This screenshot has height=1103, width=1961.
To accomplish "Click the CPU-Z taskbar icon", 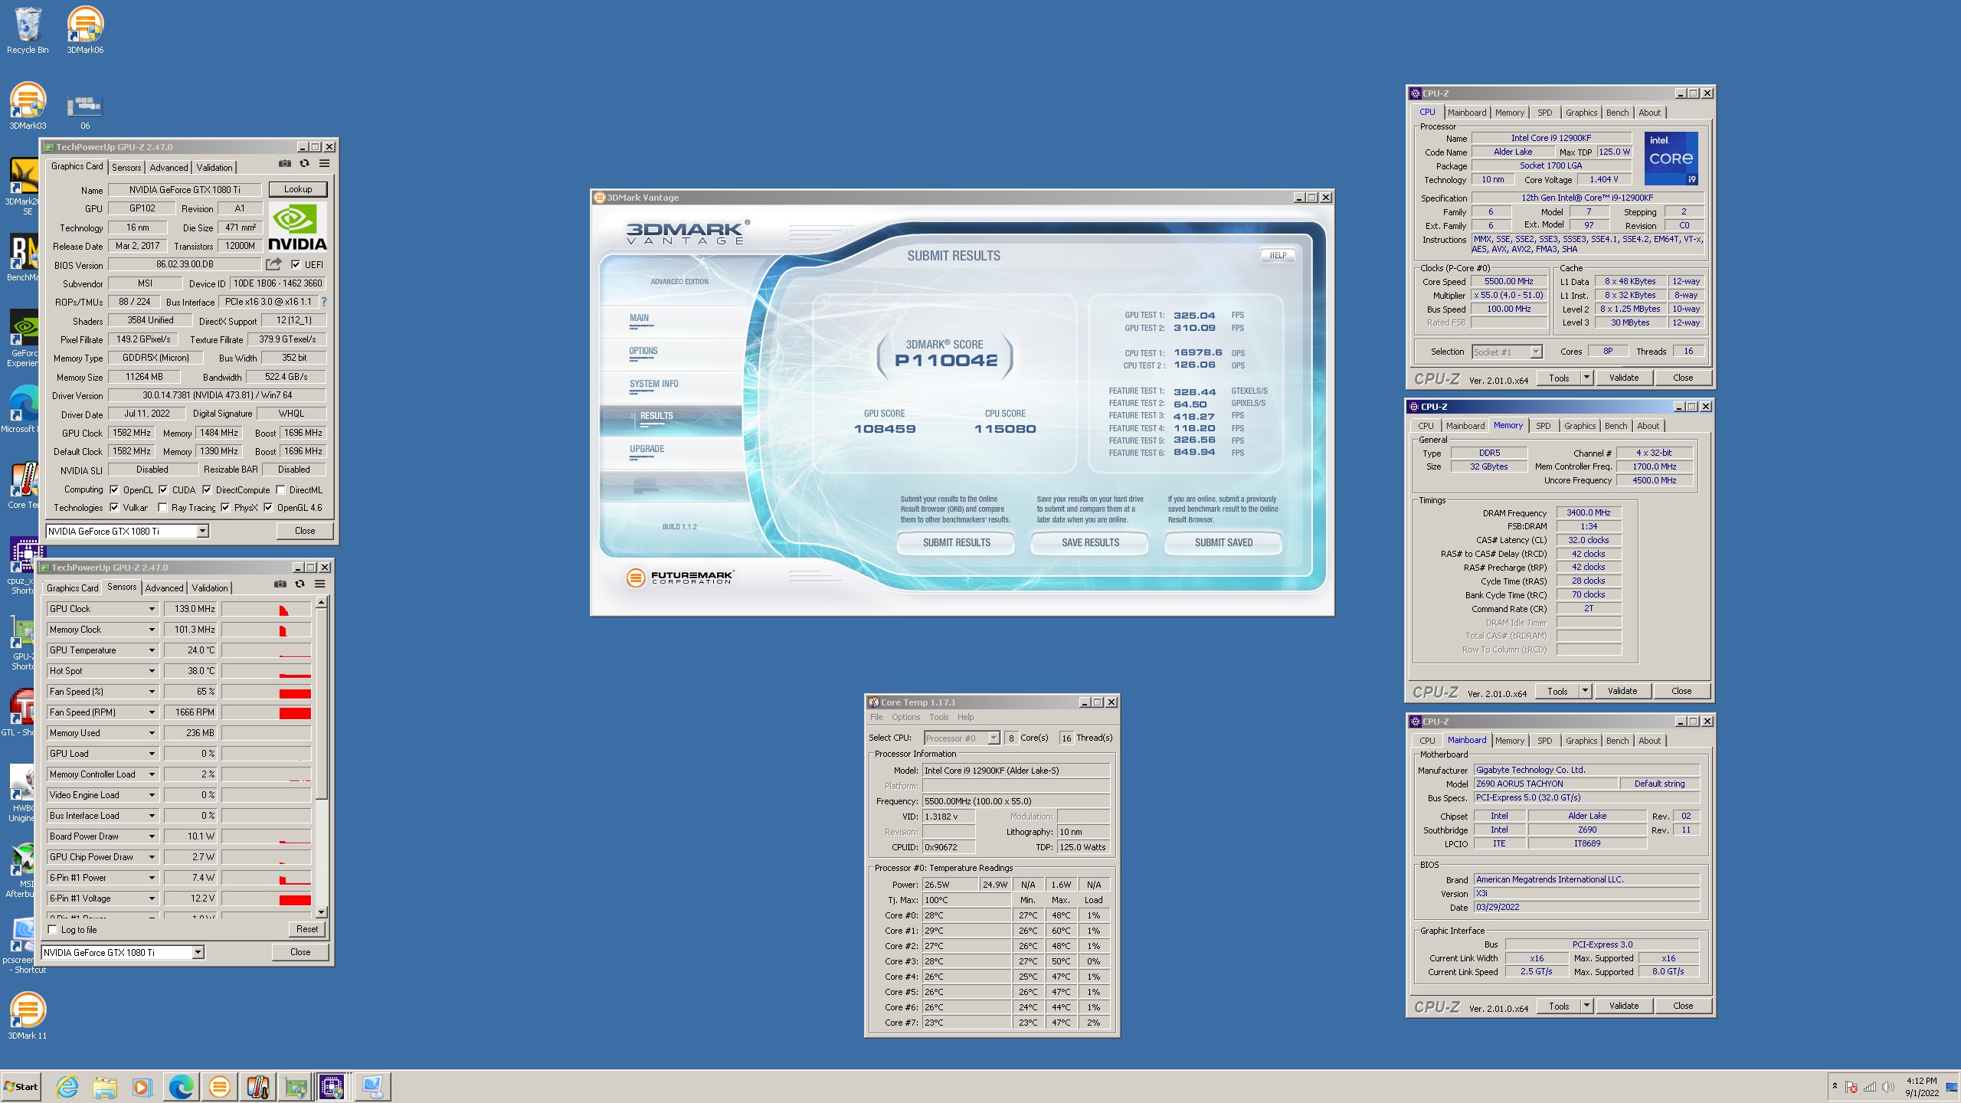I will pos(332,1086).
